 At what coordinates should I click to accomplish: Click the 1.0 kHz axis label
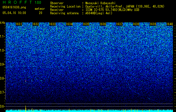coord(3,50)
